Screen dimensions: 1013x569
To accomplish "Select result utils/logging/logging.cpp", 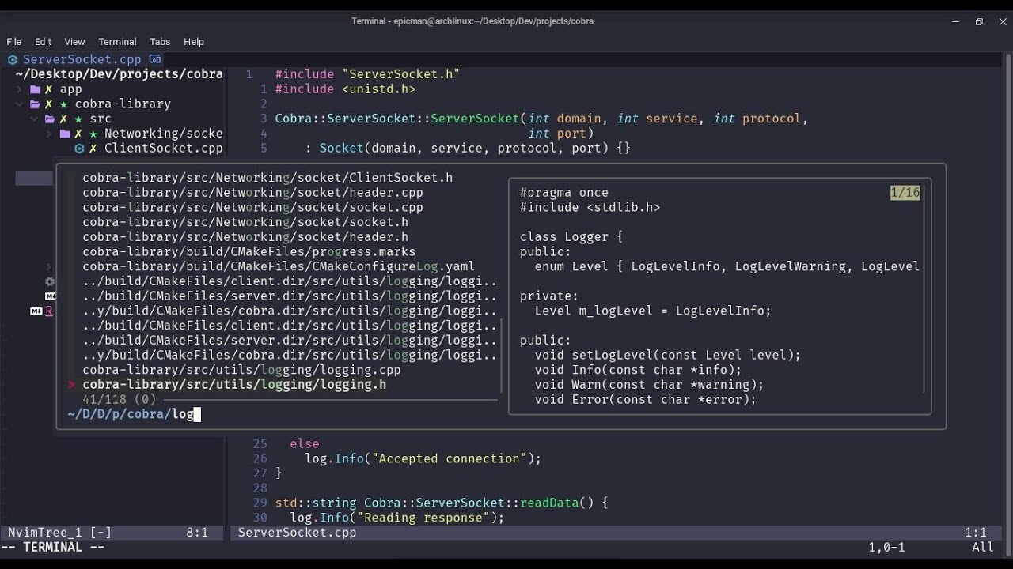I will (241, 370).
